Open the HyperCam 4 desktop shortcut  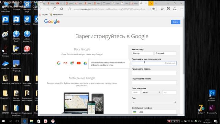click(x=27, y=50)
